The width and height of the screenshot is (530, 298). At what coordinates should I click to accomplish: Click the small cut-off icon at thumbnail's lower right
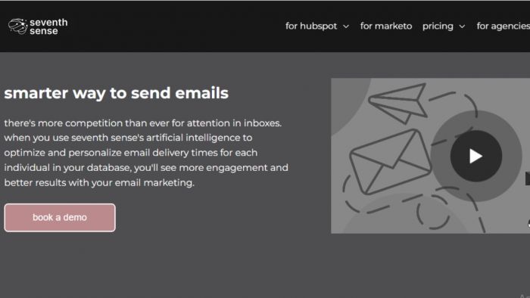click(x=528, y=223)
